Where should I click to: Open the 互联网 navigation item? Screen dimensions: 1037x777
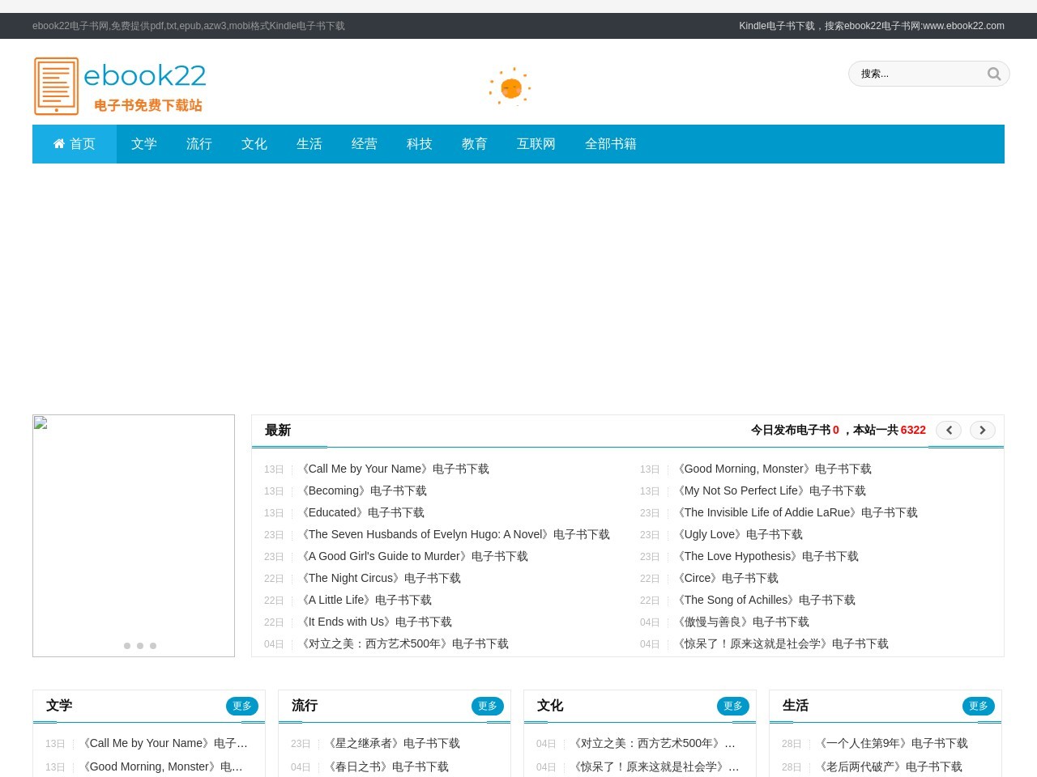tap(536, 144)
